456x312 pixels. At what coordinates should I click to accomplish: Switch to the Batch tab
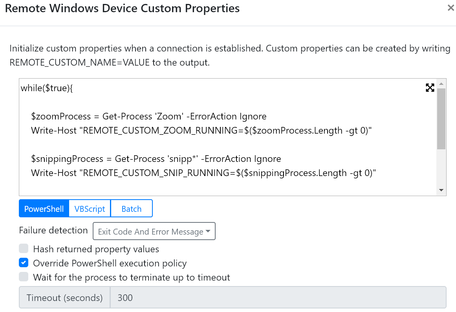point(131,208)
